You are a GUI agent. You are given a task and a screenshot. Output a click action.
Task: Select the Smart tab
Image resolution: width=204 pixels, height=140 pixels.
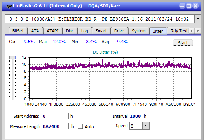pos(101,31)
